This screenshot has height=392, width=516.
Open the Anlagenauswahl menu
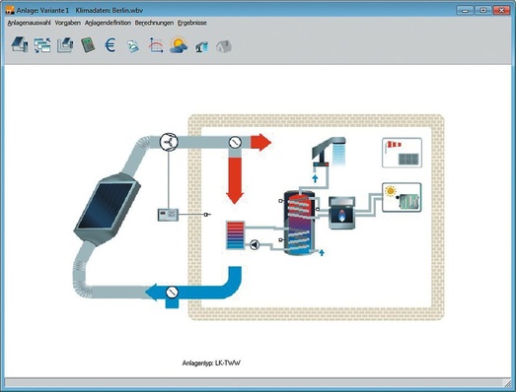tap(29, 23)
